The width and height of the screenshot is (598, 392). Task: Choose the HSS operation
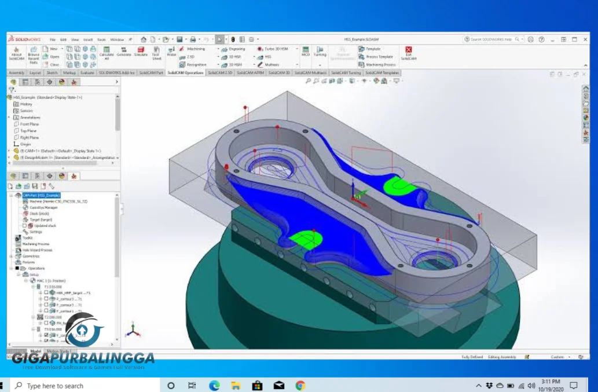pos(264,57)
